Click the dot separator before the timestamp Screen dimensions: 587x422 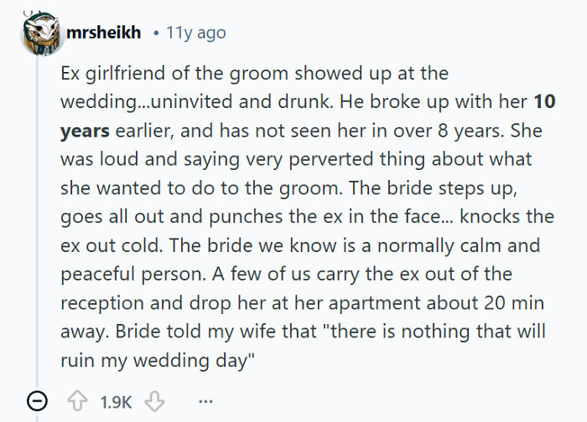157,33
